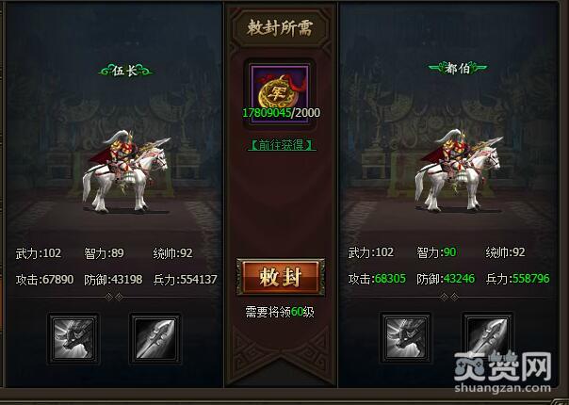569x405 pixels.
Task: Click the 需要将领60级 requirement text
Action: pyautogui.click(x=280, y=312)
